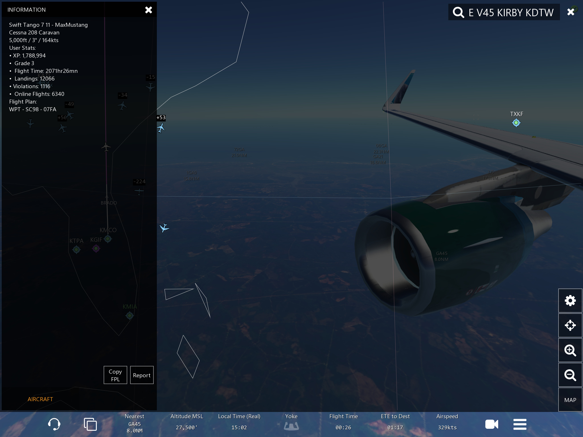The width and height of the screenshot is (583, 437).
Task: Zoom in on the map
Action: [570, 350]
